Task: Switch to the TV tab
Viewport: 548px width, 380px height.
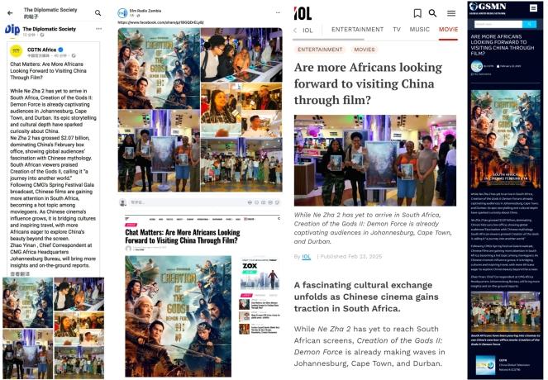Action: tap(397, 30)
